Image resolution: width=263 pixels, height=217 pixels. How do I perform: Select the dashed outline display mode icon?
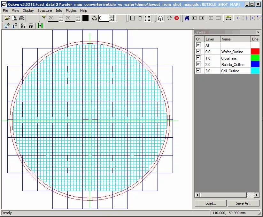click(x=140, y=18)
